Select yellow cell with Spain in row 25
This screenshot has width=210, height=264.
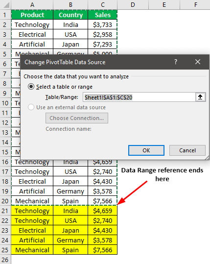click(70, 250)
